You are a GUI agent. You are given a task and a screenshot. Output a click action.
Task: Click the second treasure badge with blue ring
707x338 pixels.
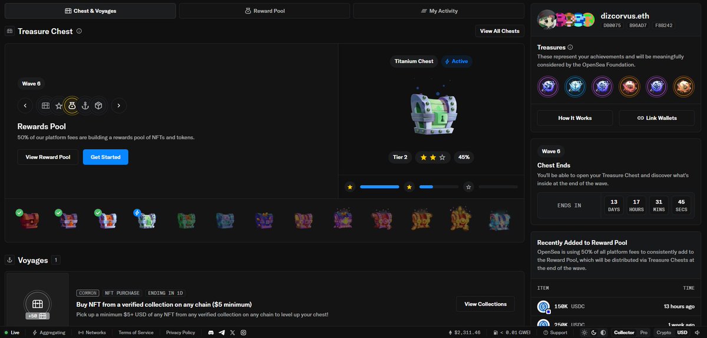(575, 87)
